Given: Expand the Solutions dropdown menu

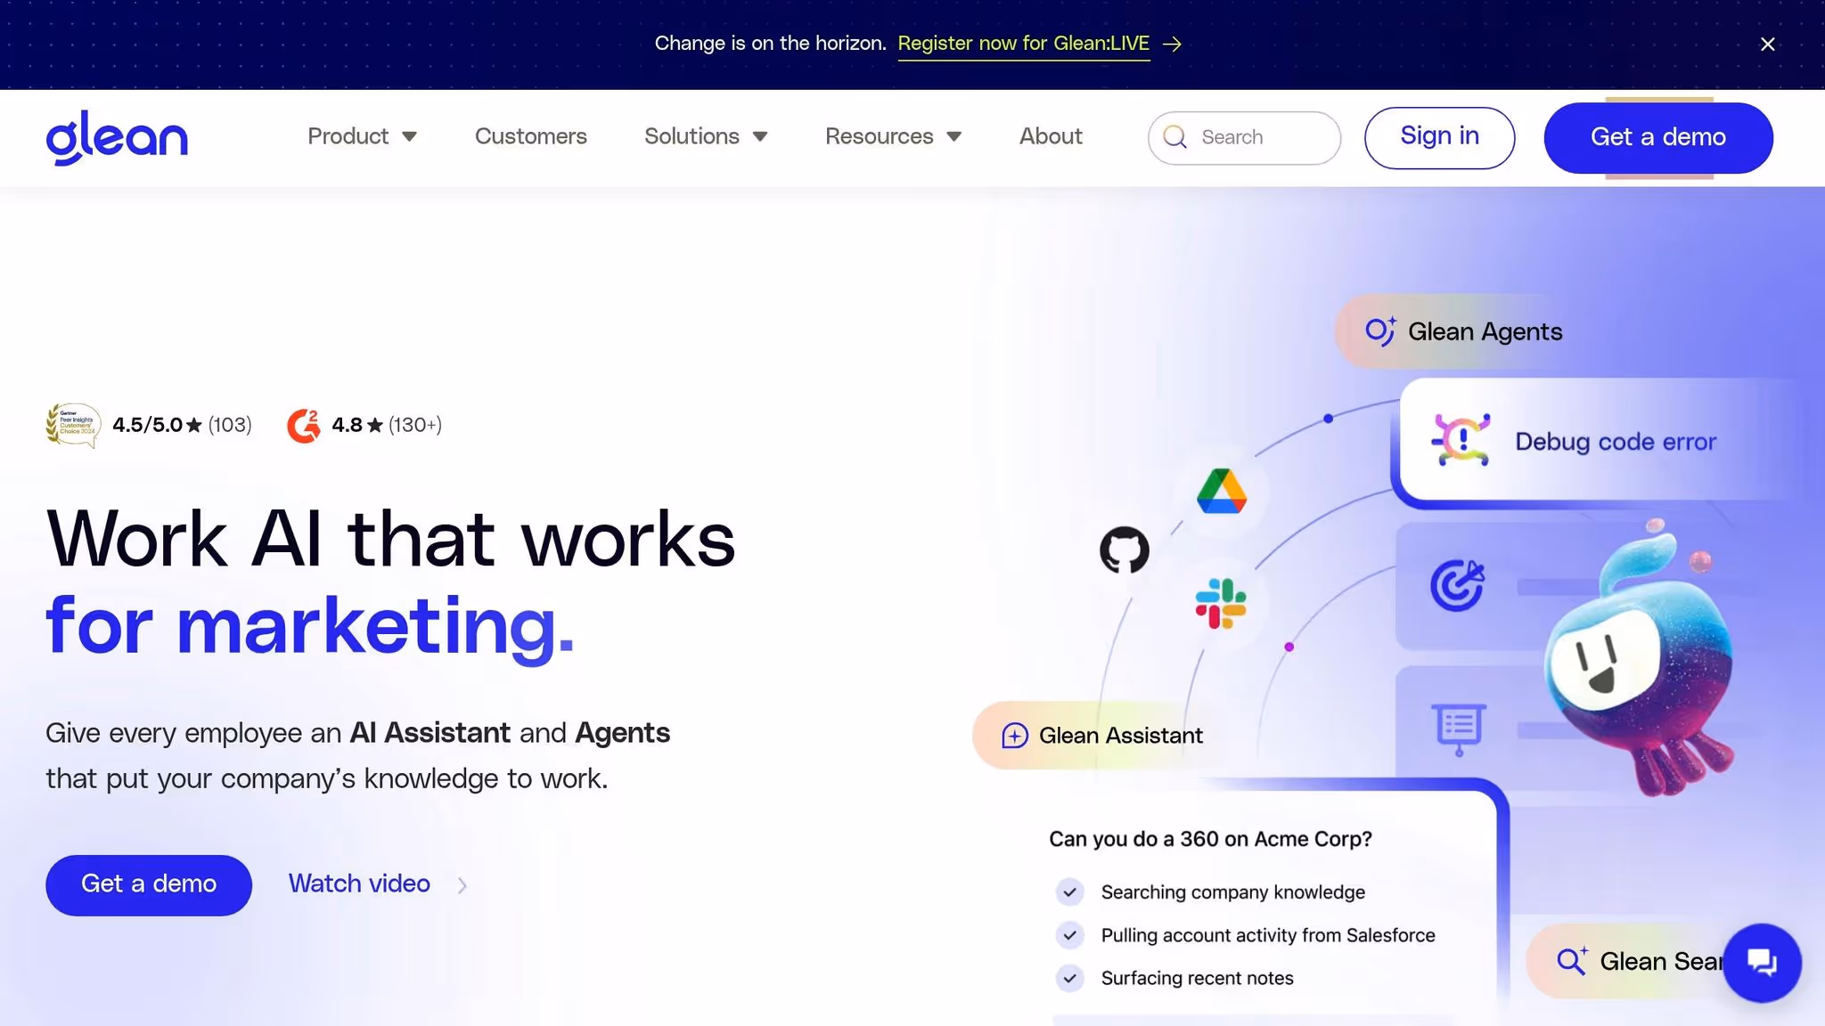Looking at the screenshot, I should (x=705, y=136).
